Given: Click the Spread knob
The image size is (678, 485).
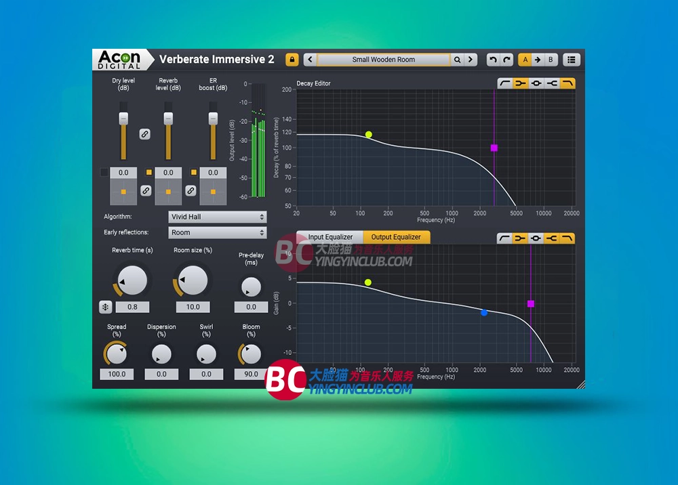Looking at the screenshot, I should pyautogui.click(x=117, y=354).
